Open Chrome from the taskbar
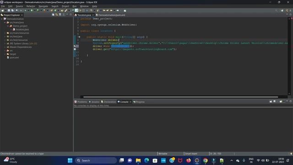 point(205,160)
